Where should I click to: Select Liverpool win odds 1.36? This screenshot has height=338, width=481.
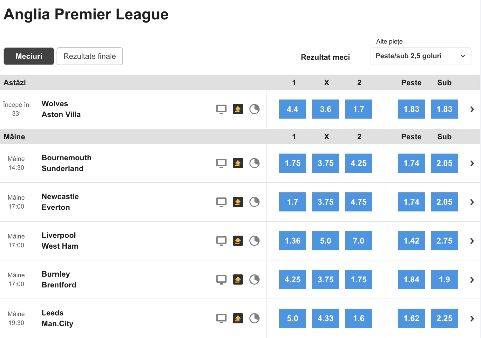pos(293,241)
